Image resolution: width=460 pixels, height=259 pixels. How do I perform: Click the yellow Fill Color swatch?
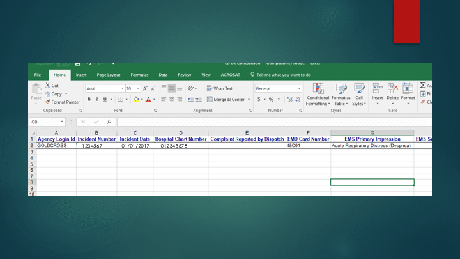coord(136,100)
